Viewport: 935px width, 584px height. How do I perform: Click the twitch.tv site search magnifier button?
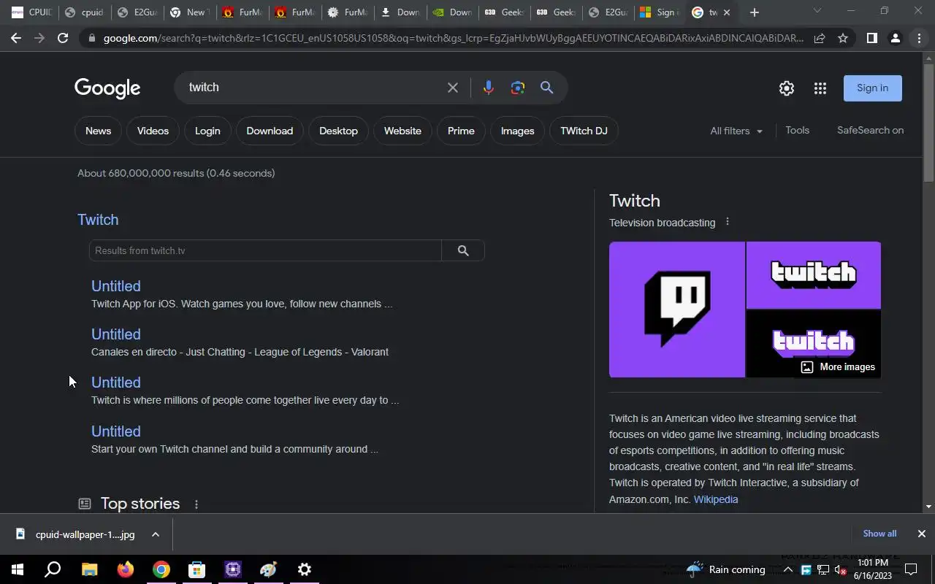463,250
